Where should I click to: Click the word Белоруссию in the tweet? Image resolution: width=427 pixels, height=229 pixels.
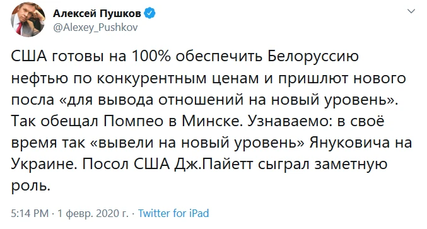point(313,57)
